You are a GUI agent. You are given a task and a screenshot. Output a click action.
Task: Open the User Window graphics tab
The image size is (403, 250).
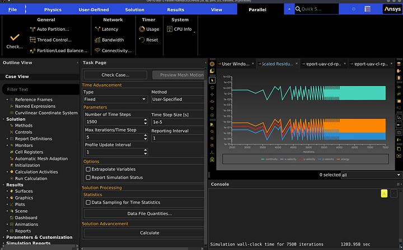235,64
